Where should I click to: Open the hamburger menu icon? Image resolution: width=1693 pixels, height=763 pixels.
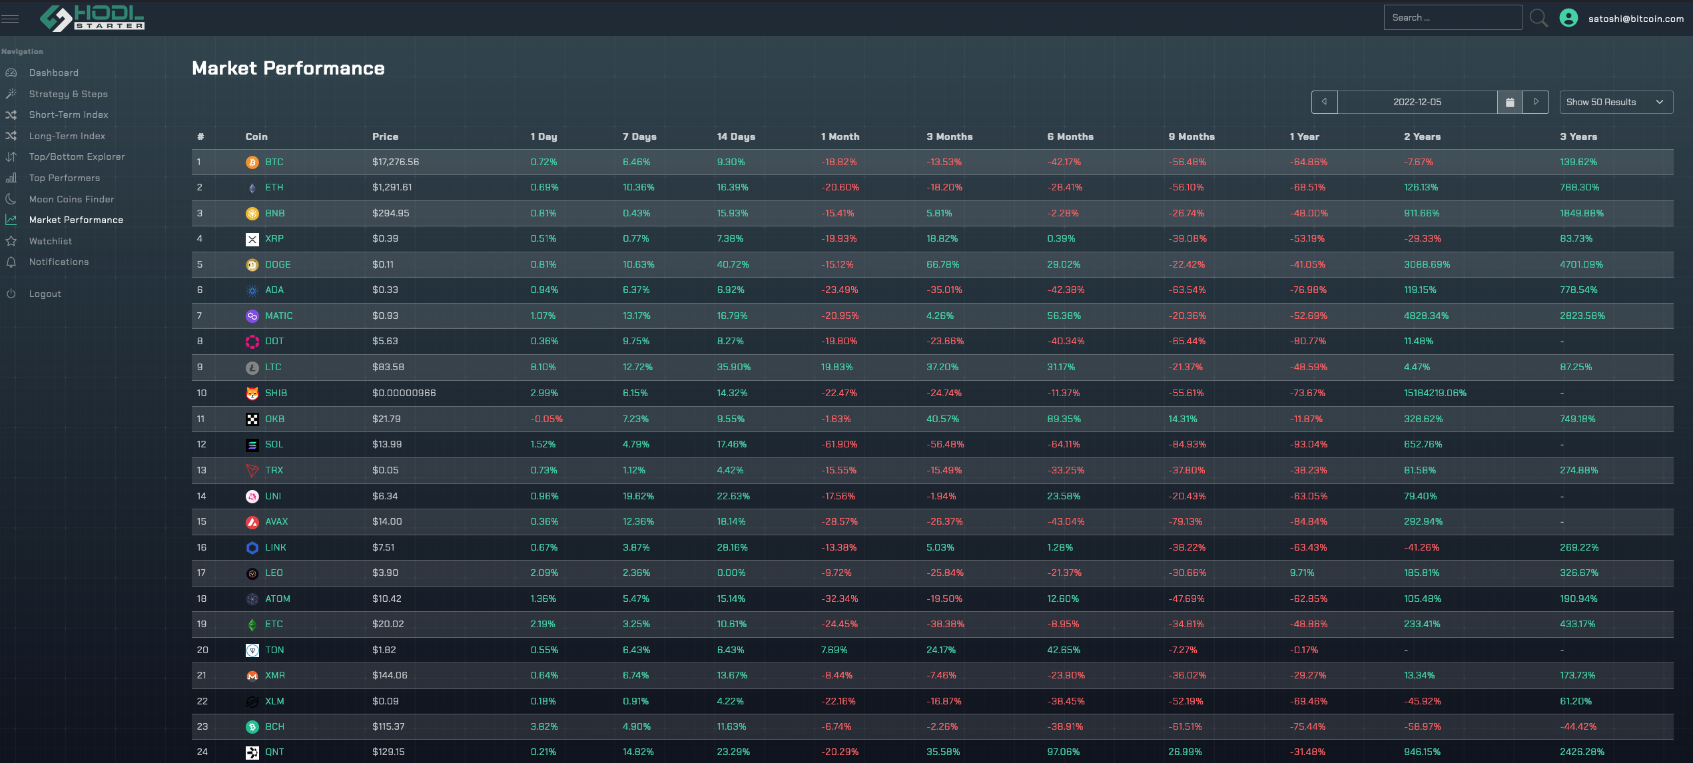10,19
